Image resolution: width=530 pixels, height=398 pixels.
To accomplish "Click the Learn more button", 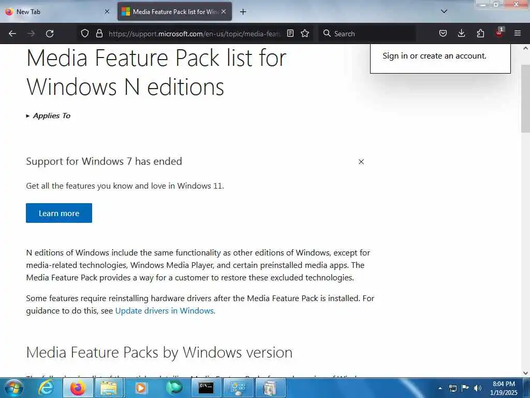I will coord(59,213).
